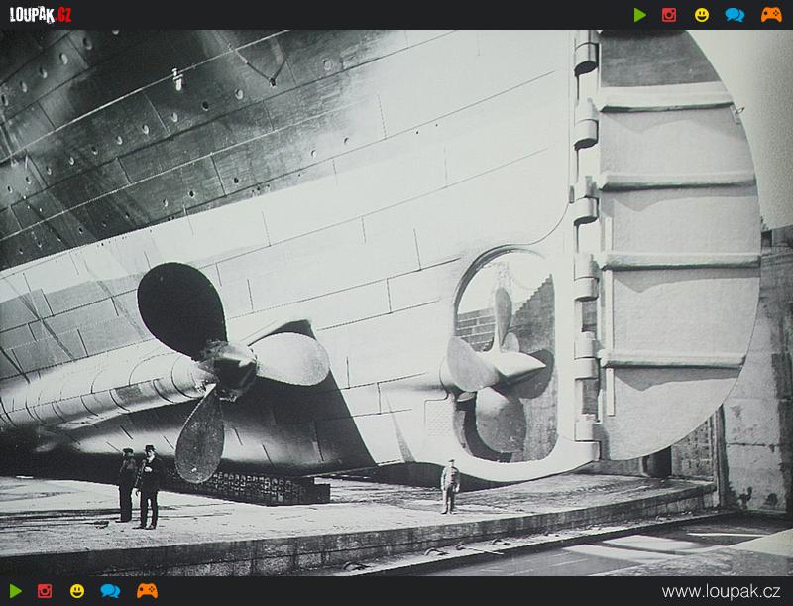
Task: Click the red camera icon in bottom bar
Action: (45, 591)
